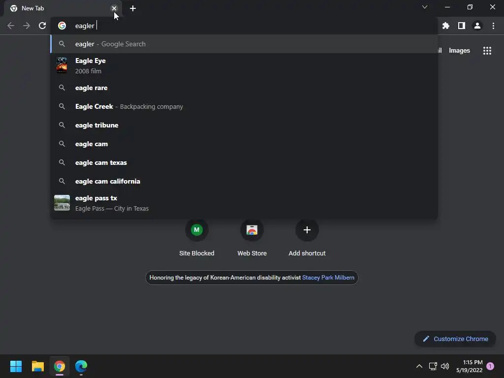The image size is (504, 378).
Task: Click the search icon beside eagle tribune
Action: (62, 125)
